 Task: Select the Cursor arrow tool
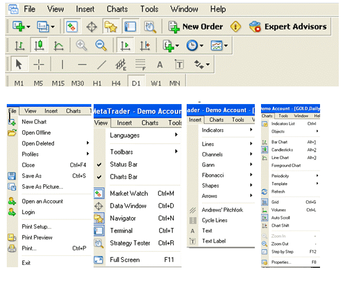[19, 64]
